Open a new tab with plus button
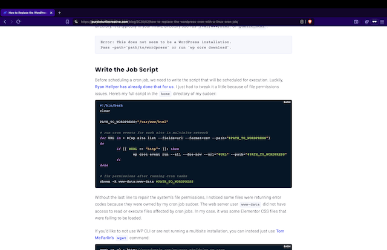The width and height of the screenshot is (387, 250). [59, 12]
